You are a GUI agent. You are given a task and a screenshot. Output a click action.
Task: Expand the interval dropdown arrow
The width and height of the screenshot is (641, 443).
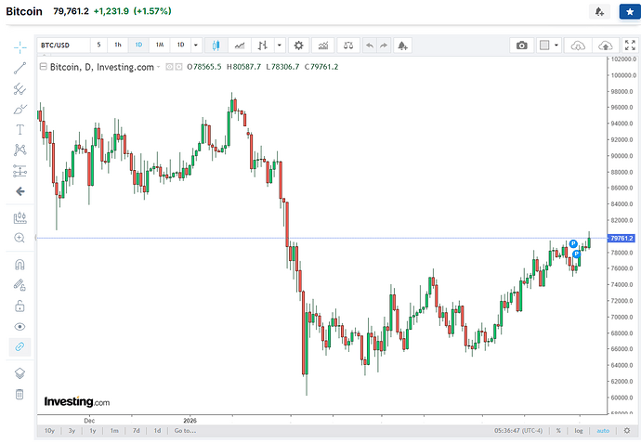click(x=196, y=45)
